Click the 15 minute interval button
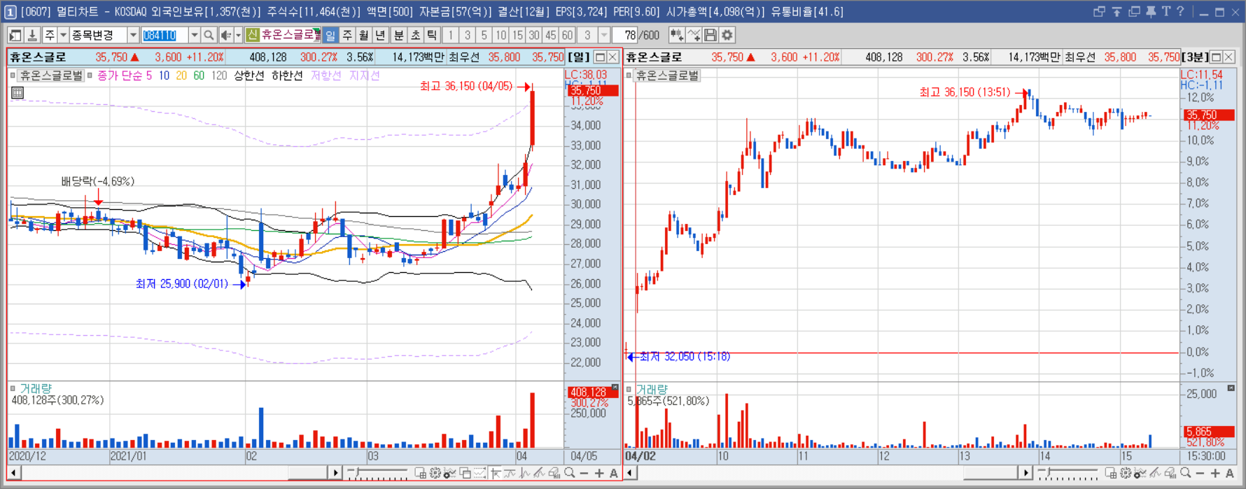This screenshot has height=489, width=1246. coord(517,35)
